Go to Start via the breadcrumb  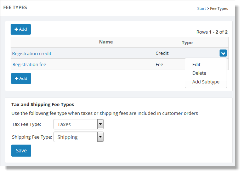click(x=202, y=8)
